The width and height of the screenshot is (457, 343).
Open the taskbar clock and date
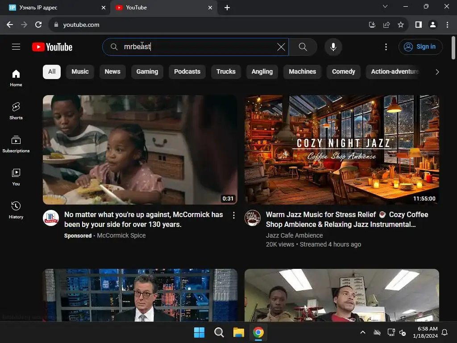tap(425, 332)
